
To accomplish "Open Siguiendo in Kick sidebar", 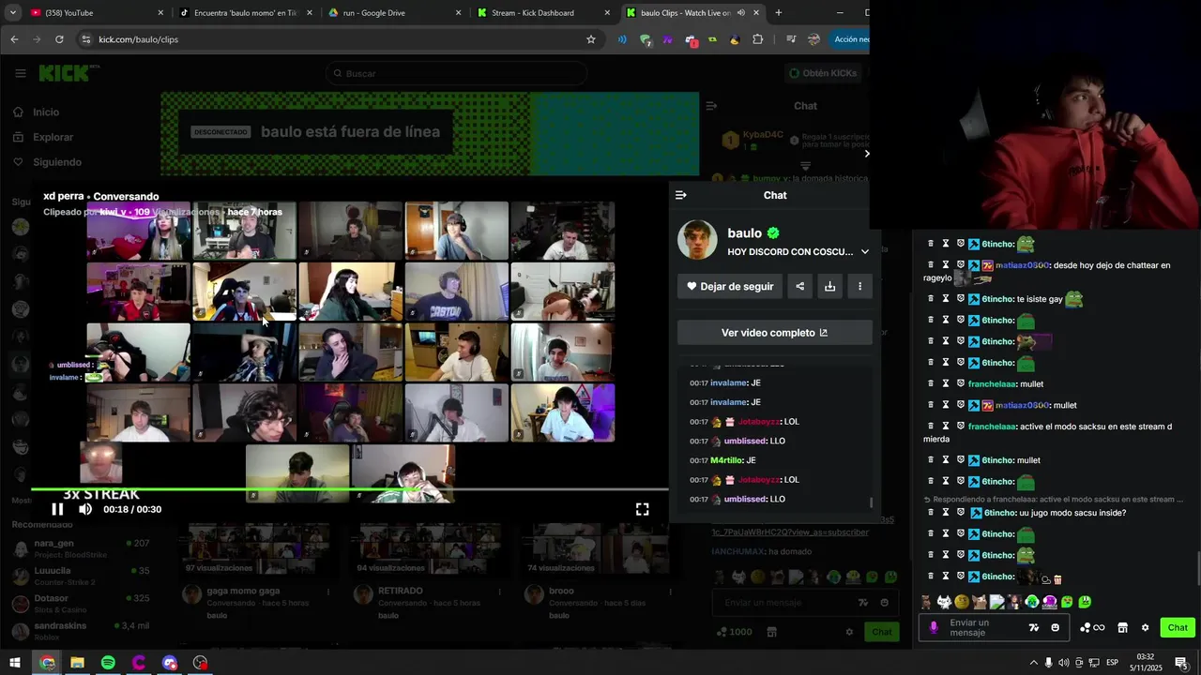I will tap(47, 162).
